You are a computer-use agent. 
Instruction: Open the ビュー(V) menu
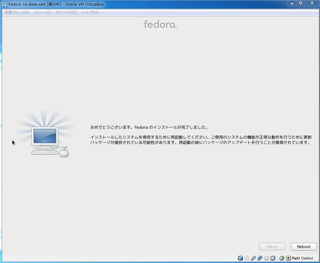(x=42, y=12)
